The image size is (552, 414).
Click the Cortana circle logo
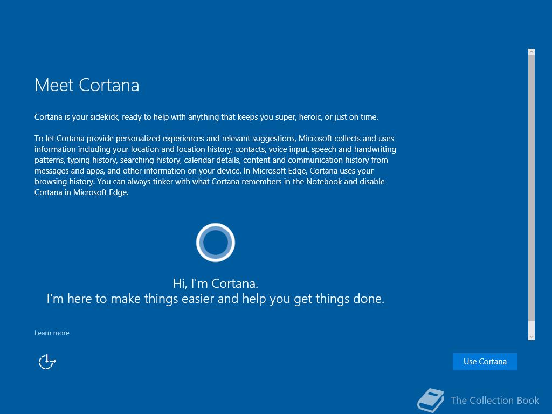tap(216, 242)
